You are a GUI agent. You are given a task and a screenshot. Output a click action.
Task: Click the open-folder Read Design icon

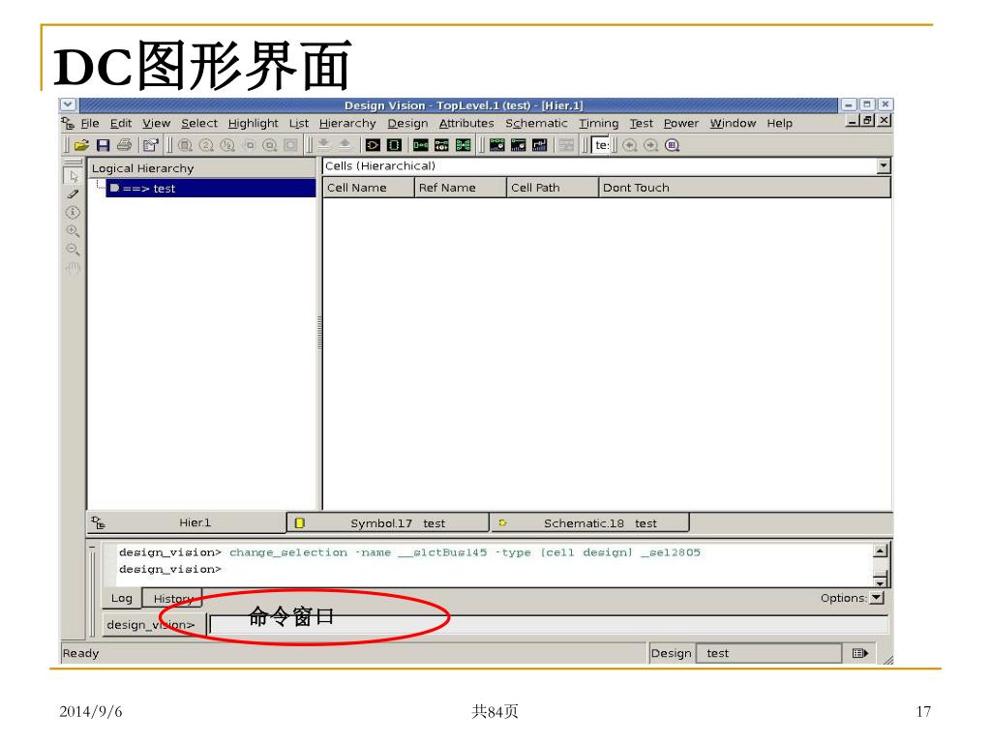81,145
